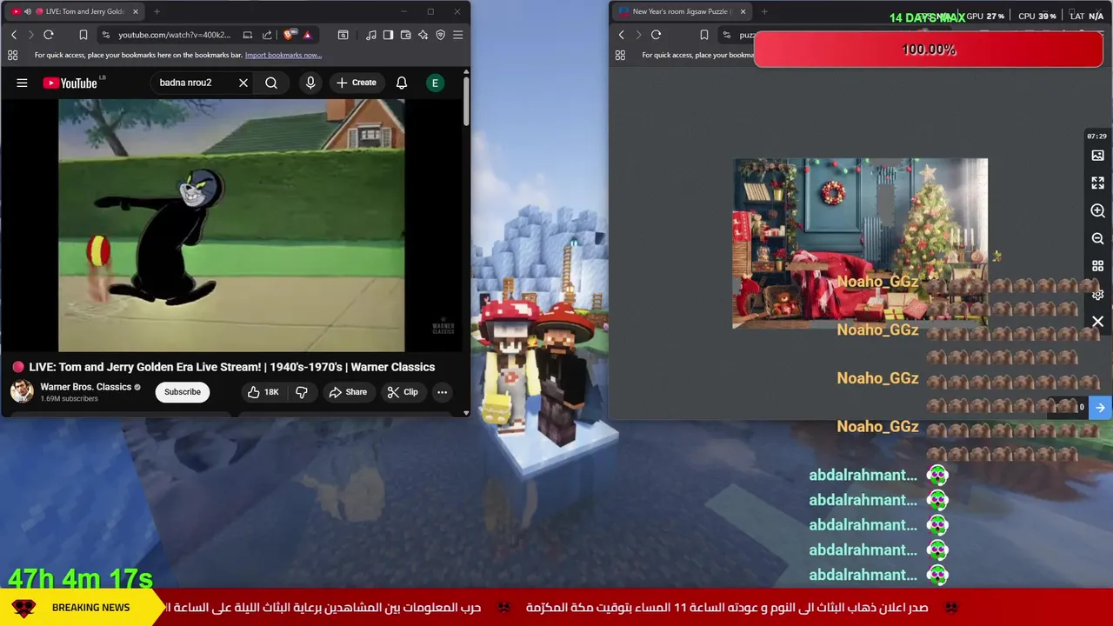Open Brave Rewards triangle icon
This screenshot has height=626, width=1113.
click(307, 35)
